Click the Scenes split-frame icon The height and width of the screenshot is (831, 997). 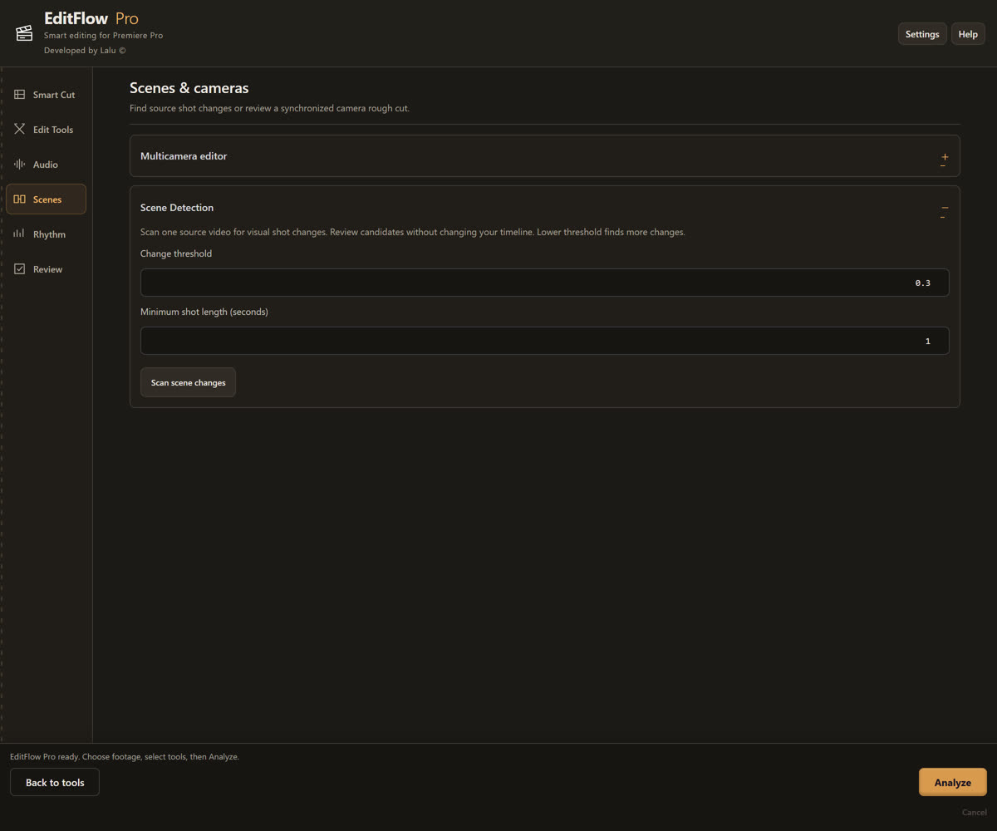pos(20,199)
